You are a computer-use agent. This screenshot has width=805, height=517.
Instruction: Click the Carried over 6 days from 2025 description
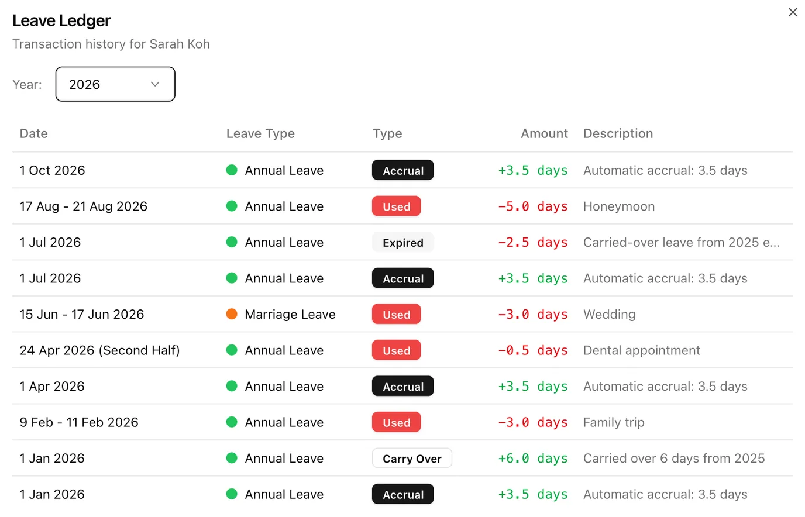point(674,459)
